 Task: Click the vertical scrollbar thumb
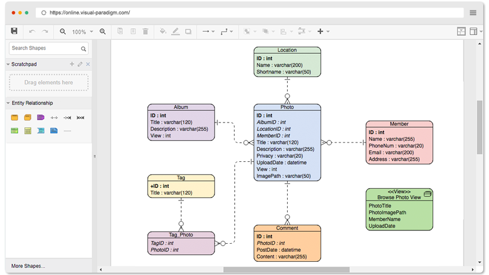click(480, 127)
